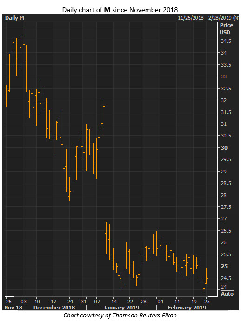Select the 24 price axis label

[x=224, y=287]
